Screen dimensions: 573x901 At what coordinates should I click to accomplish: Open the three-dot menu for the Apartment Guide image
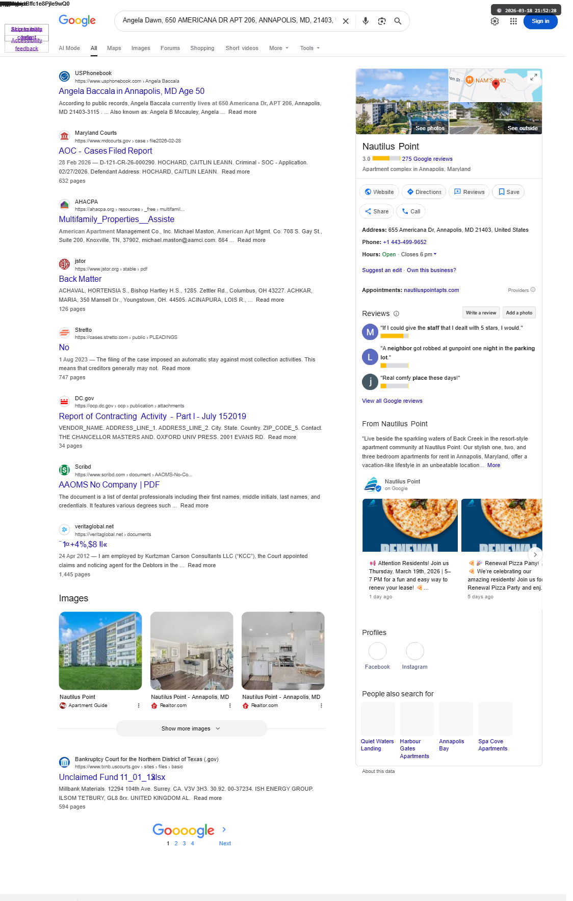pyautogui.click(x=139, y=705)
